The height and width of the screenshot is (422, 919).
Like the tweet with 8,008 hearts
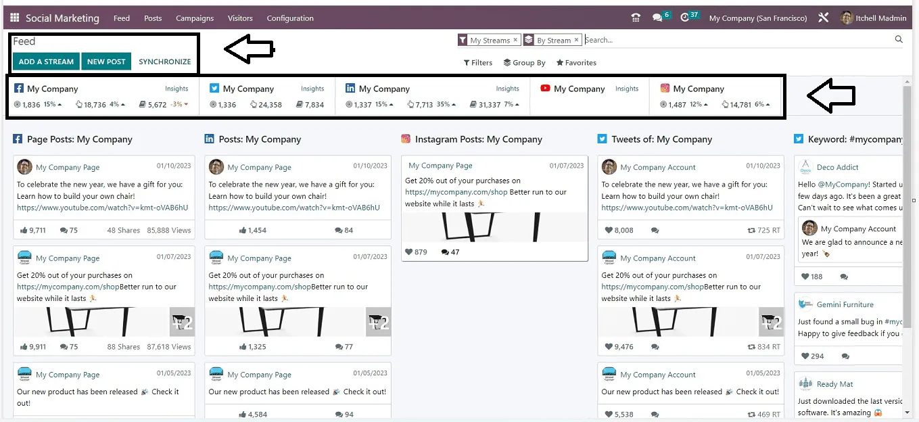coord(619,230)
